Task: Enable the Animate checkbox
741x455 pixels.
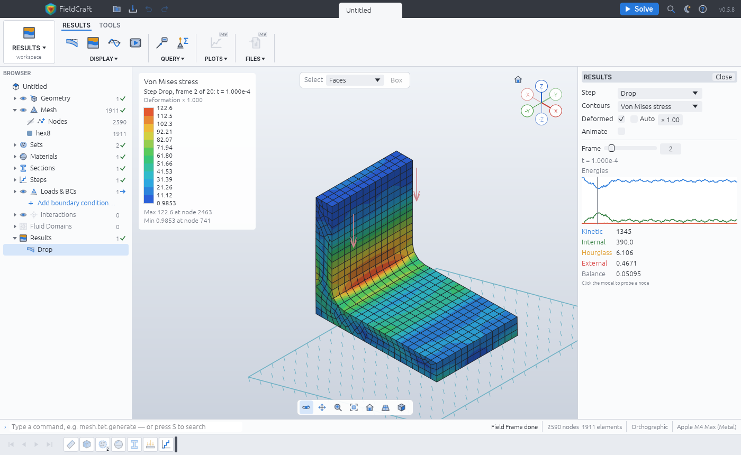Action: (621, 131)
